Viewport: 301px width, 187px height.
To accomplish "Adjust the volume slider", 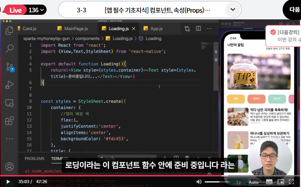I will coord(217,182).
